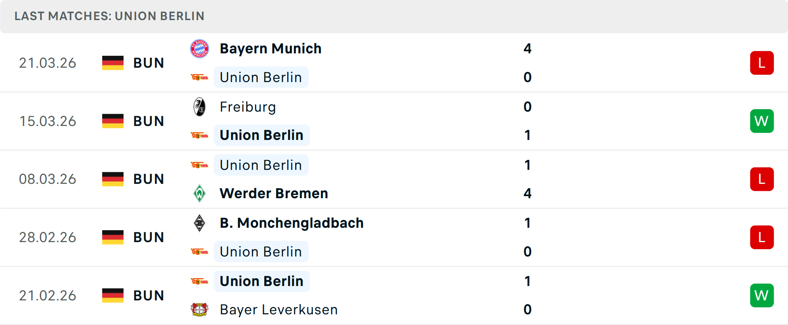
Task: Click the Bayern Munich team name
Action: click(x=270, y=48)
